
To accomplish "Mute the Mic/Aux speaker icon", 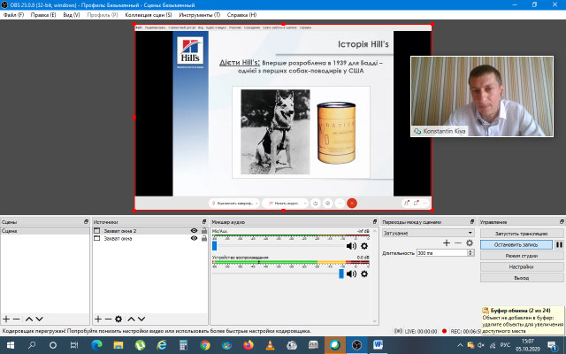I will pos(351,246).
